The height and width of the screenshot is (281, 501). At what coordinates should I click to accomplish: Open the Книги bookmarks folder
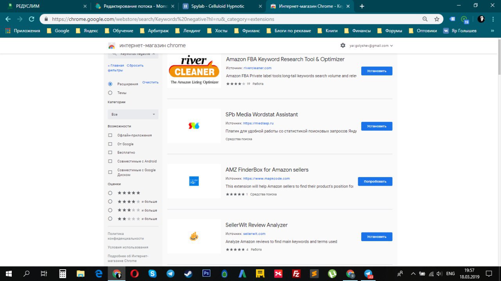(327, 30)
